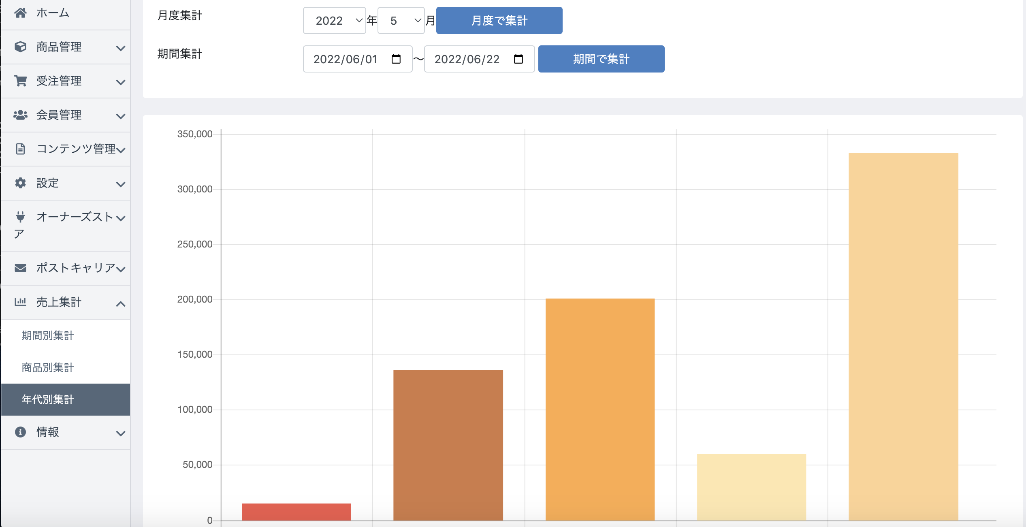Click the 2022/06/01 start date field
Screen dimensions: 1026x527
(x=346, y=59)
